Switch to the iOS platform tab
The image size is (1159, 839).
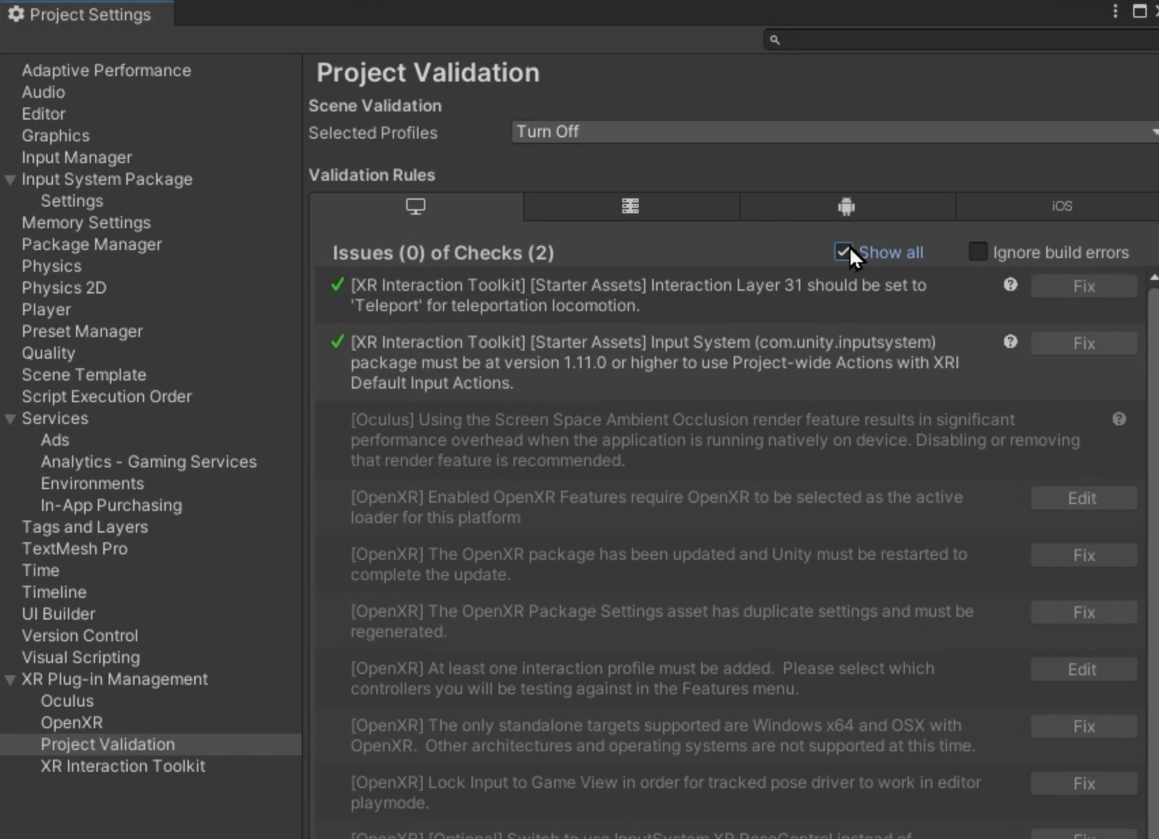click(x=1061, y=207)
